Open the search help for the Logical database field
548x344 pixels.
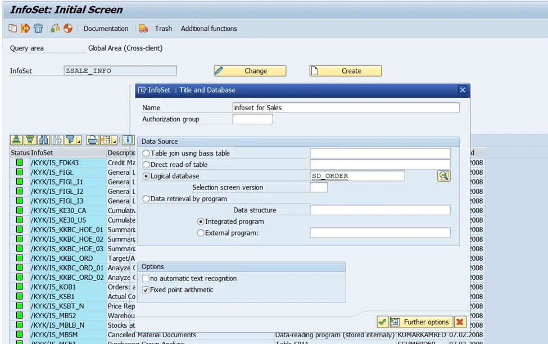point(443,175)
